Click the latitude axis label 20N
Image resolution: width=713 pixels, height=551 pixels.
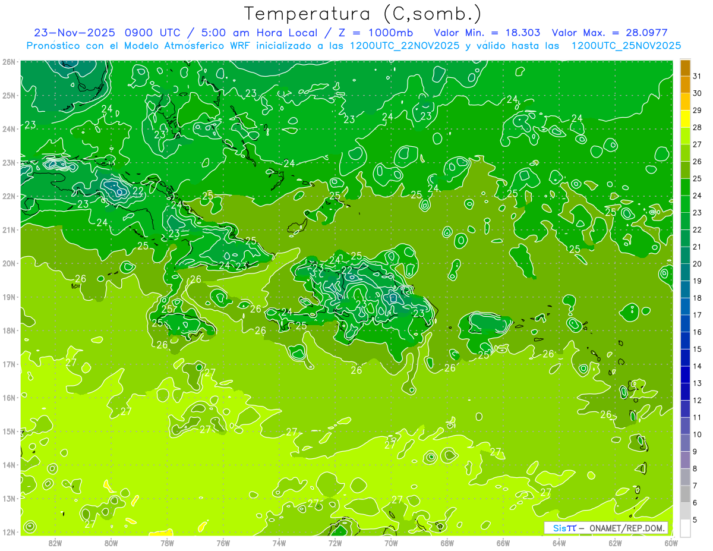(9, 263)
